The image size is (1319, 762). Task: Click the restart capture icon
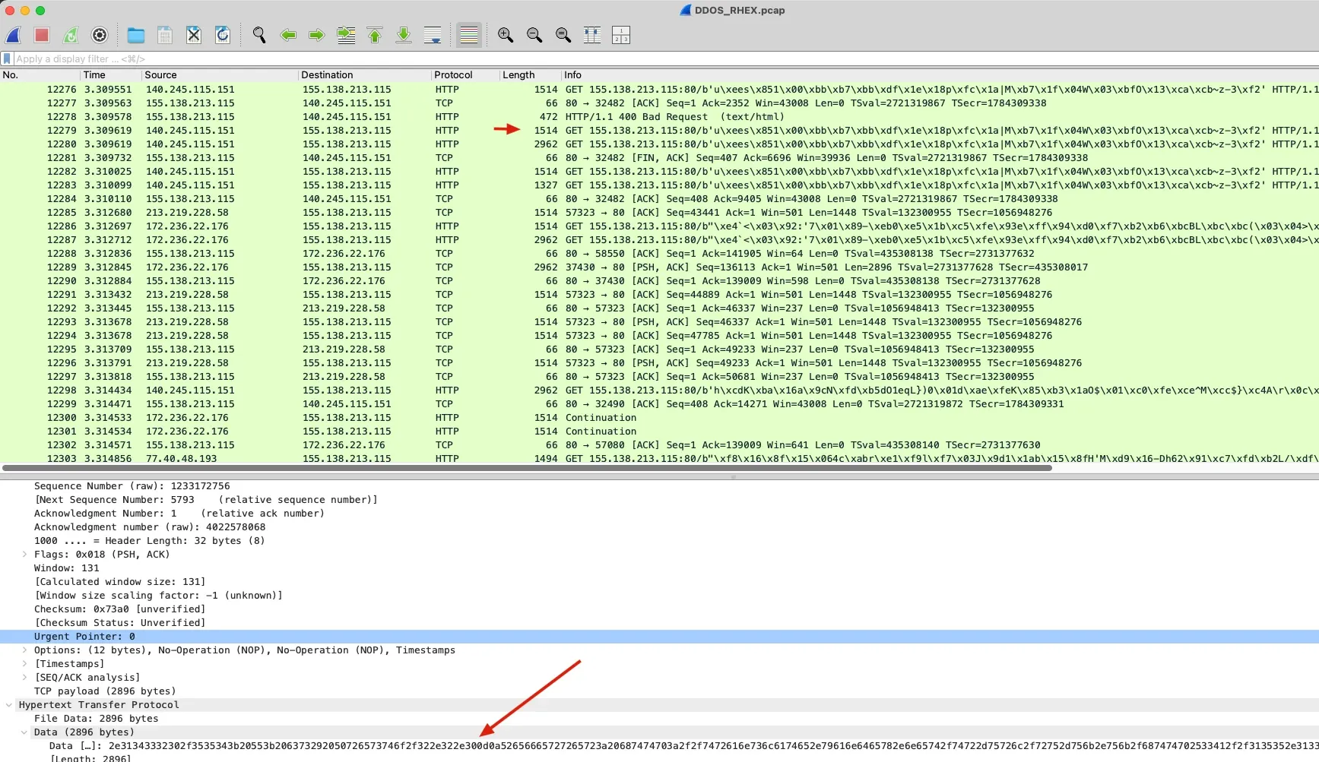(x=71, y=35)
